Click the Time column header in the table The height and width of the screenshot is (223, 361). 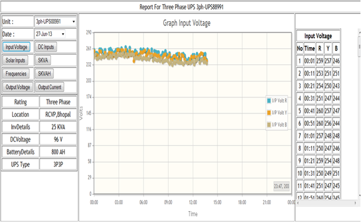point(309,49)
